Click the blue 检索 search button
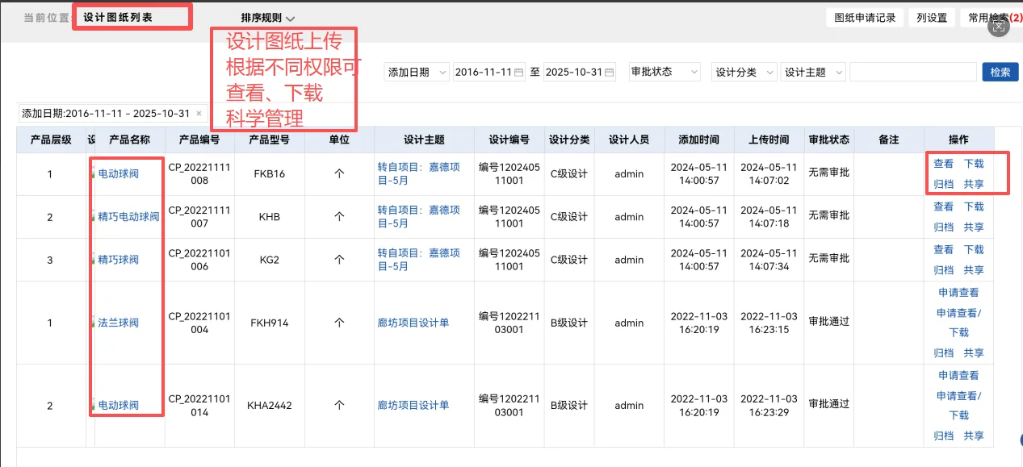 coord(1000,72)
